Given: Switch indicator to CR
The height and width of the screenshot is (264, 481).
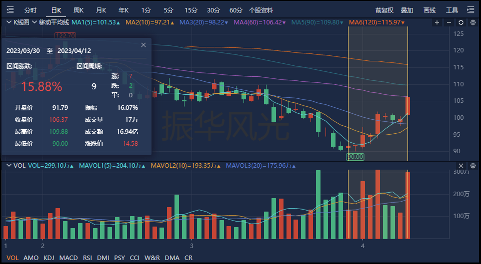Looking at the screenshot, I should point(188,258).
